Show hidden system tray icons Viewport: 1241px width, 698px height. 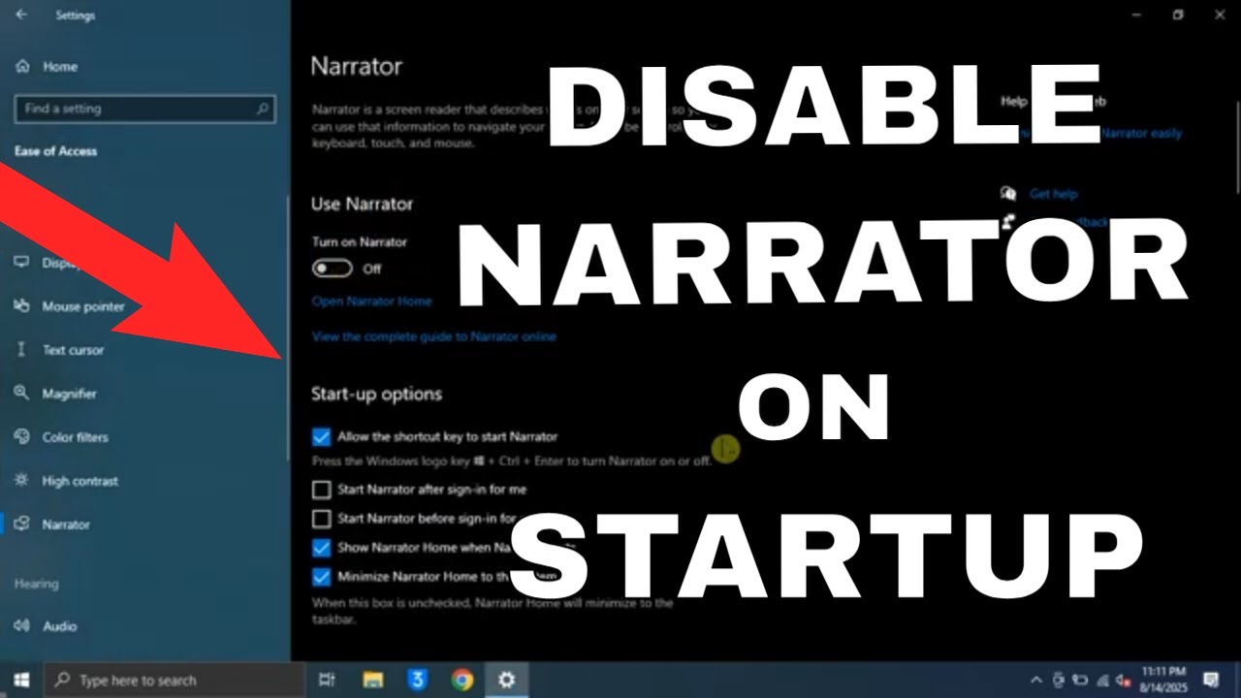click(1036, 680)
